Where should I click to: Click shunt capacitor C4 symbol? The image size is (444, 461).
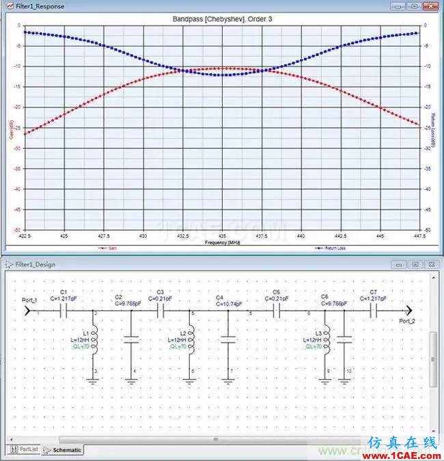228,339
